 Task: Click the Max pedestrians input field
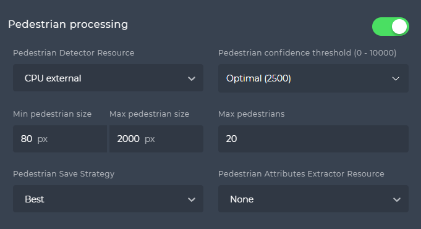point(313,139)
